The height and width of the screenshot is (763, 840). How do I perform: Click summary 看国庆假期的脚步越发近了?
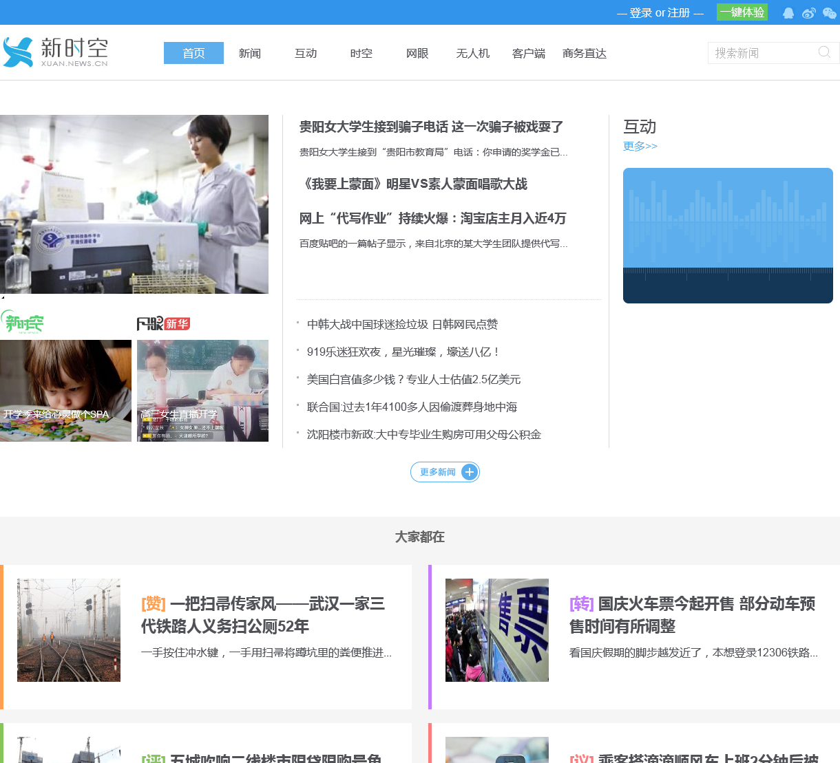click(x=694, y=652)
